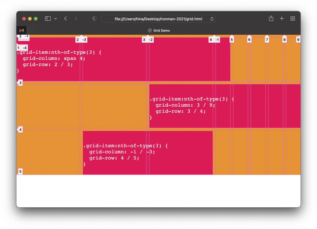Add a new tab with plus icon
Screen dimensions: 317x229
pos(282,19)
